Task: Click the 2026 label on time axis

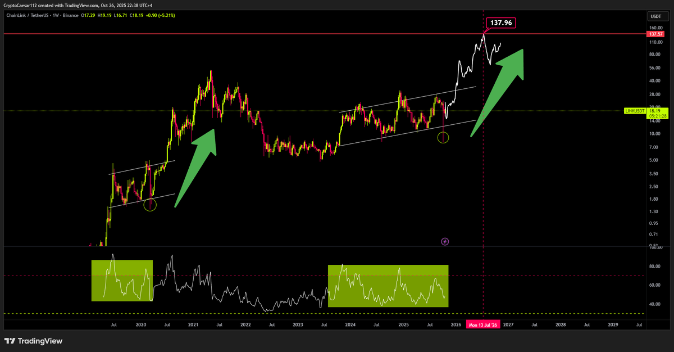Action: pos(456,325)
